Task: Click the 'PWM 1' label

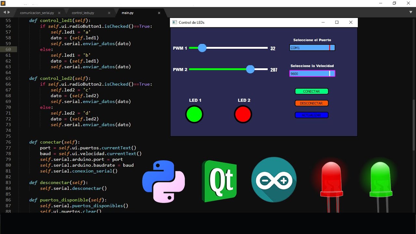Action: pos(180,48)
